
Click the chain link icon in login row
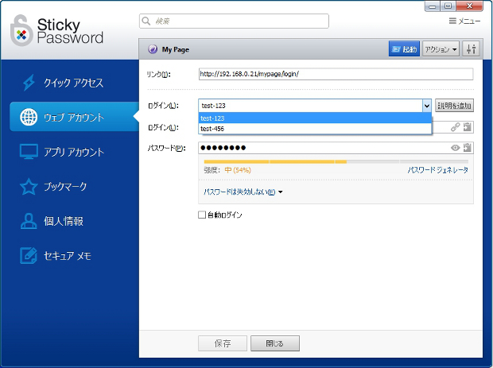[455, 127]
